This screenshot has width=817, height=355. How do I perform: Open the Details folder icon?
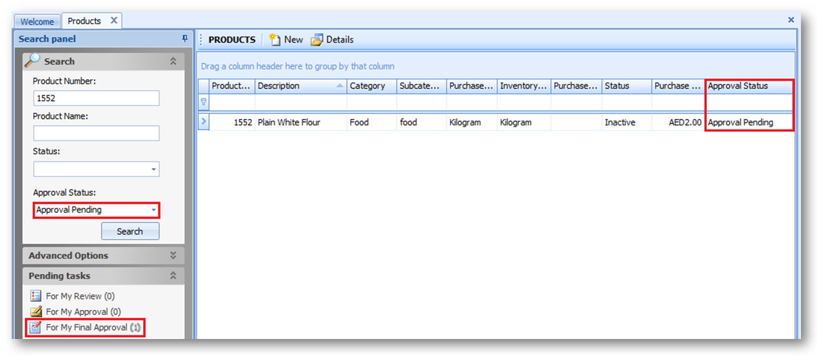(316, 40)
